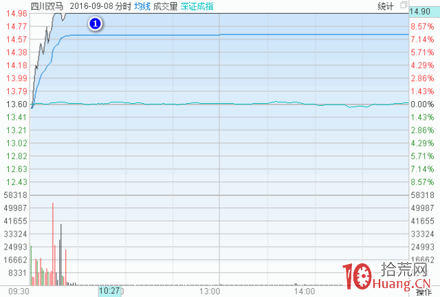Click the 09:30 time label
The image size is (440, 297).
(x=19, y=291)
